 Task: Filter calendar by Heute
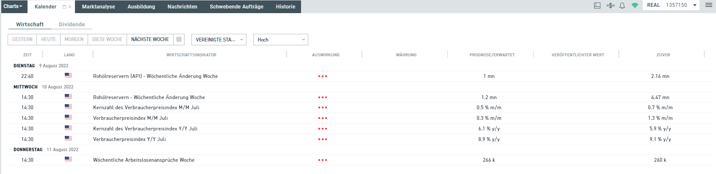pyautogui.click(x=48, y=39)
